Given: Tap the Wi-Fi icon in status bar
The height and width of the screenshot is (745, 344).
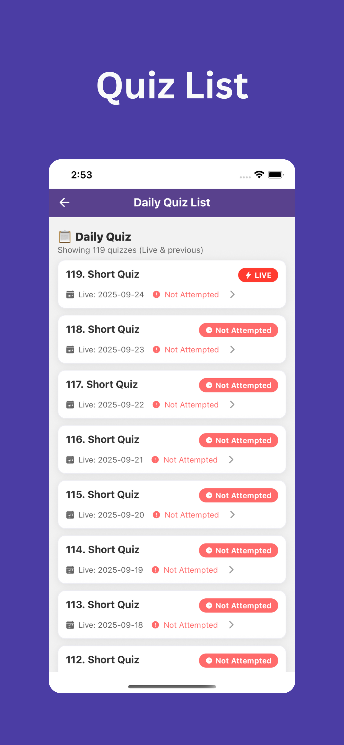Looking at the screenshot, I should pyautogui.click(x=259, y=174).
